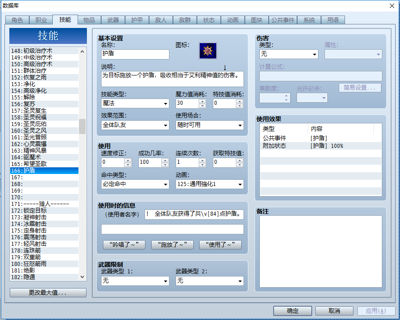Decrease the 连续次数 value with down arrow
The image size is (400, 320).
202,165
